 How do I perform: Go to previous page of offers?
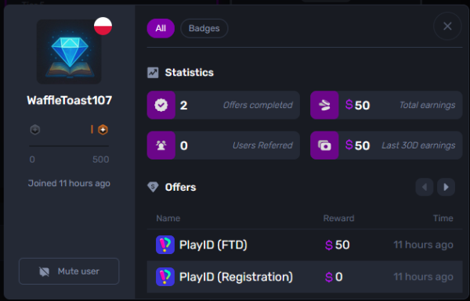point(424,187)
